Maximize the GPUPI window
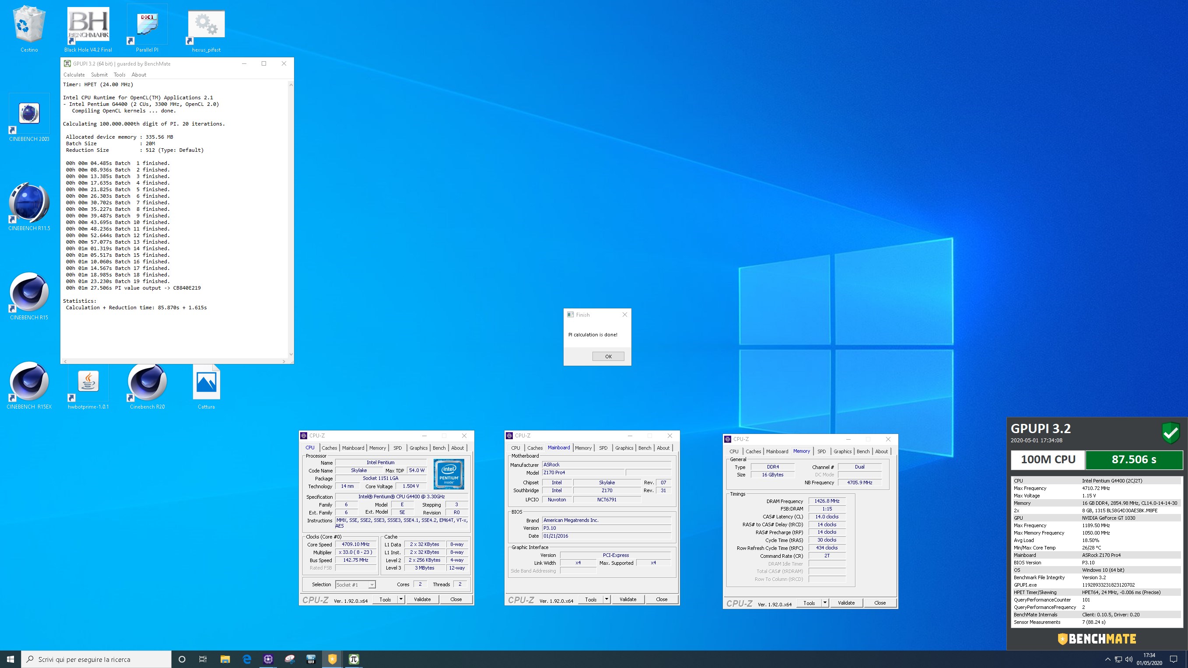Image resolution: width=1188 pixels, height=668 pixels. (x=264, y=63)
